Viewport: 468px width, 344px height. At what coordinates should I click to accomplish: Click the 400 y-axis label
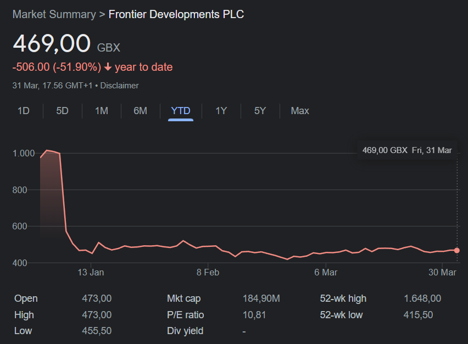pyautogui.click(x=20, y=263)
